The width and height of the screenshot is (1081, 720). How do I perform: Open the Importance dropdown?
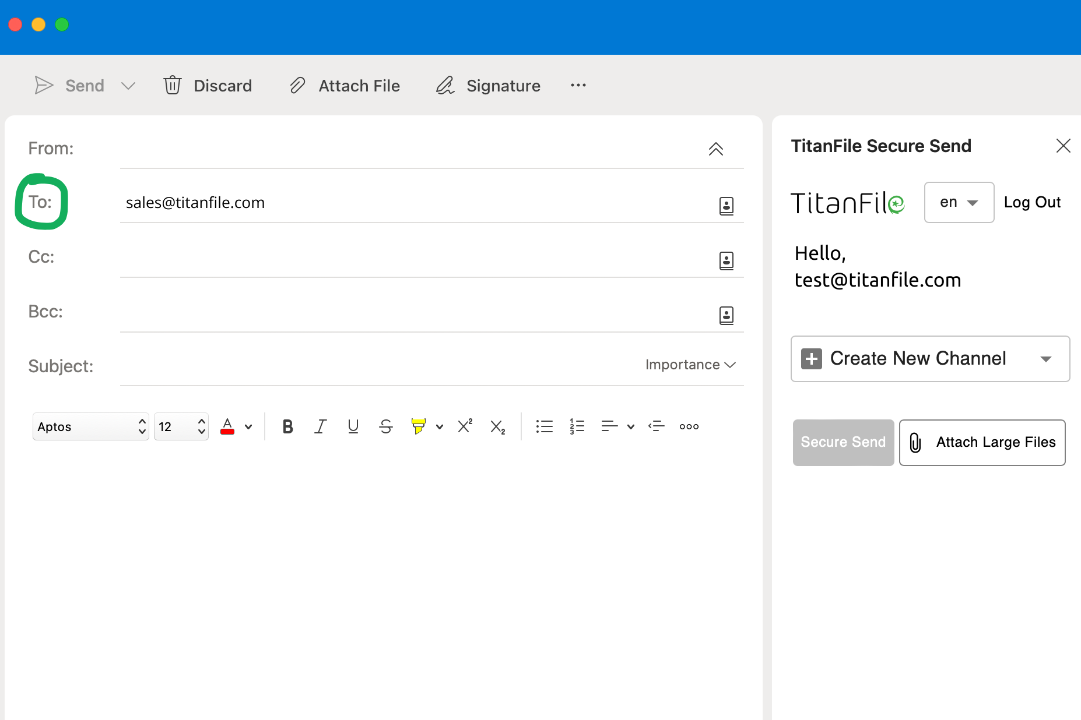(x=690, y=365)
